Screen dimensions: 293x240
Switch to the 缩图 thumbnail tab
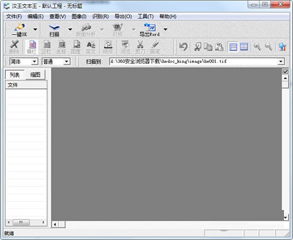tap(35, 75)
